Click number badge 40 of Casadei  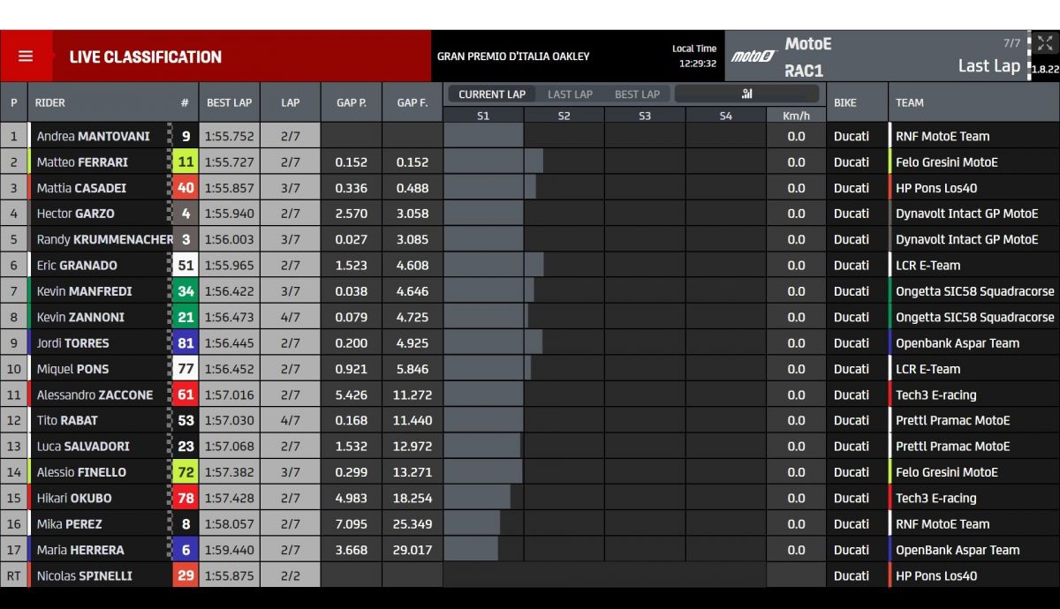click(185, 187)
